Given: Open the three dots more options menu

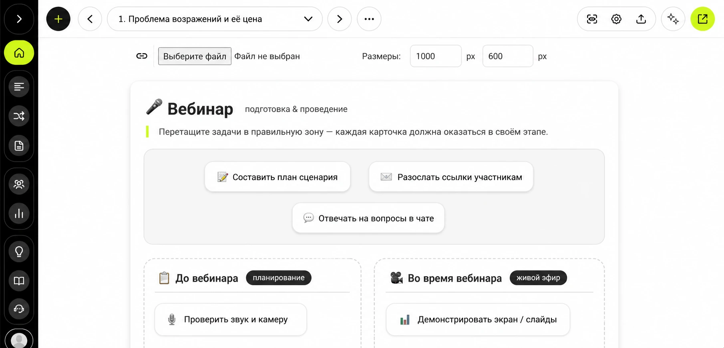Looking at the screenshot, I should pos(369,19).
